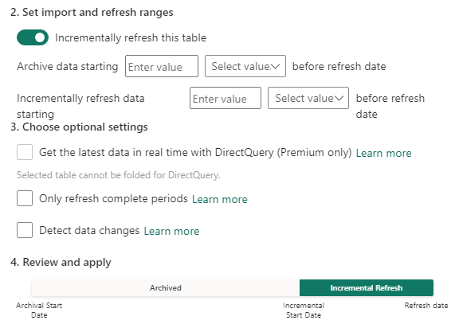
Task: Click '4. Review and apply' heading
Action: tap(61, 262)
